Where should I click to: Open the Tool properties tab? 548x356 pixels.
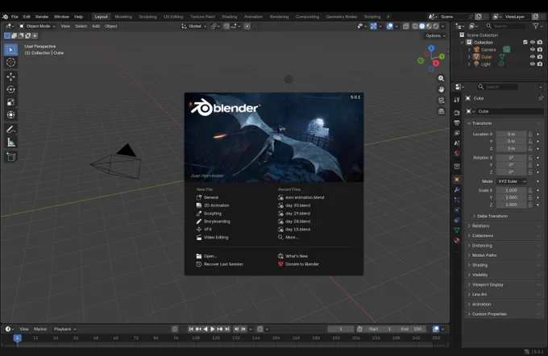point(457,100)
